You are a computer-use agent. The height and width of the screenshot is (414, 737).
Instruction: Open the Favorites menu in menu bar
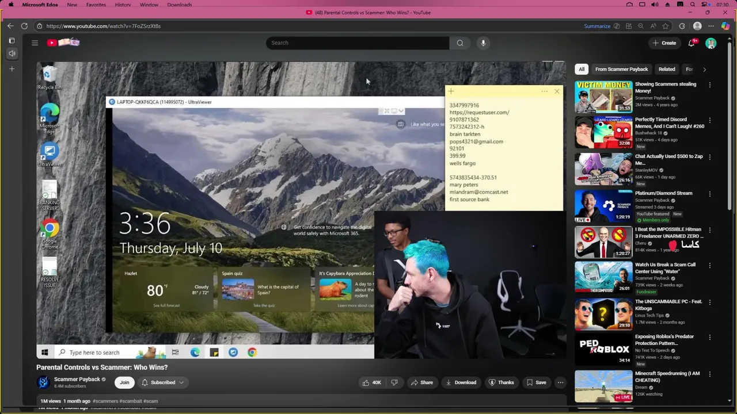point(96,5)
